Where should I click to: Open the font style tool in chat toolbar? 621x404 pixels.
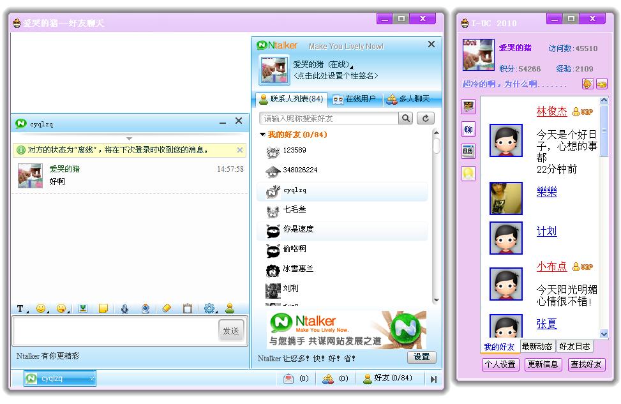point(21,308)
